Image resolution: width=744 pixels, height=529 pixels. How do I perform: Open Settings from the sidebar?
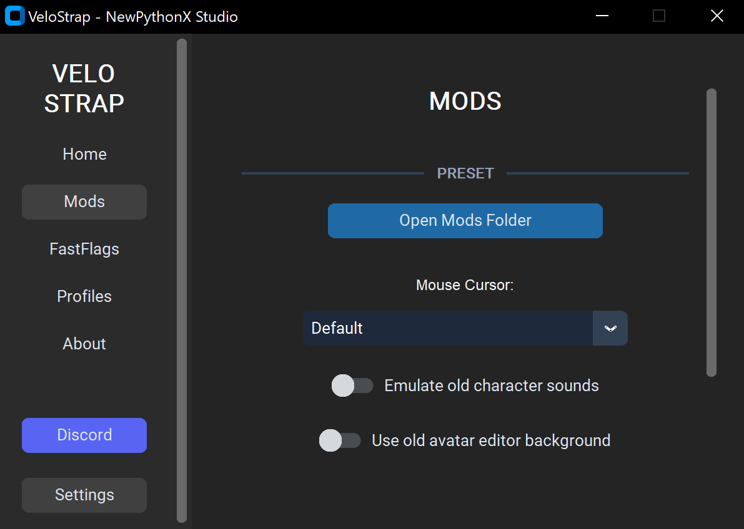tap(84, 495)
